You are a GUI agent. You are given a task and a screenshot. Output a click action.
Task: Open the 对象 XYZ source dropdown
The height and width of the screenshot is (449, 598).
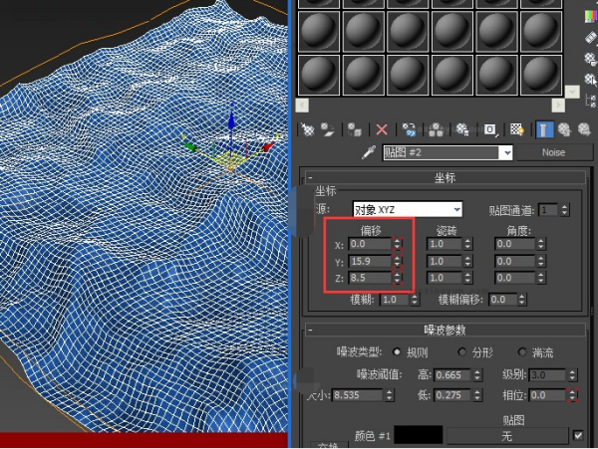(456, 209)
